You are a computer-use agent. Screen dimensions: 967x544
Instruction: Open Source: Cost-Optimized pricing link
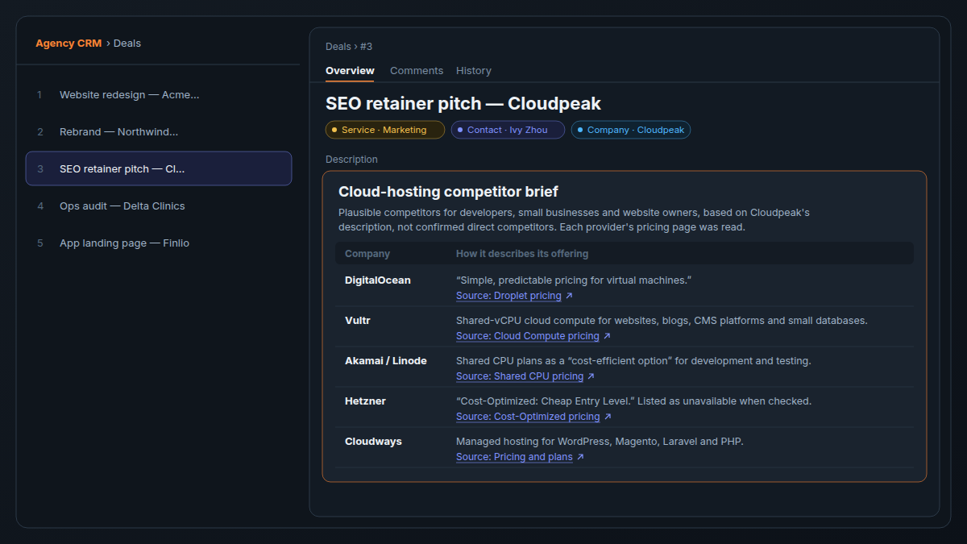[528, 417]
